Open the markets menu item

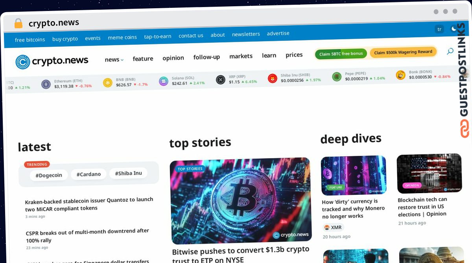(241, 56)
